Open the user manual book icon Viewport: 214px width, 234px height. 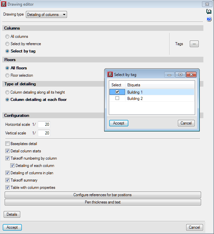tap(209, 12)
